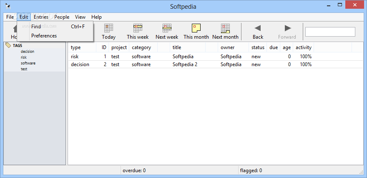
Task: Click the 'flagged: 0' status bar entry
Action: click(x=251, y=171)
